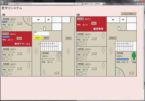
Task: Switch to the 見守りシステム browser tab
Action: pos(92,4)
